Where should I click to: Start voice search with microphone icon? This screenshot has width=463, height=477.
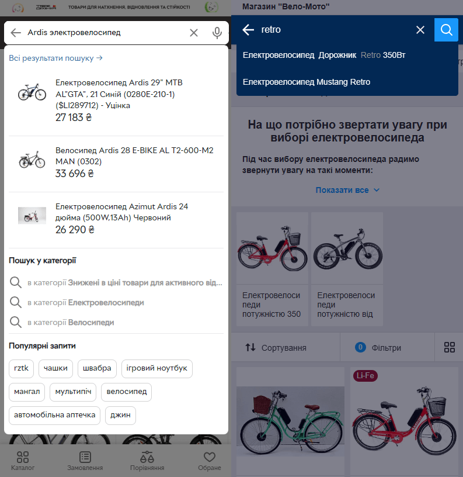[217, 33]
